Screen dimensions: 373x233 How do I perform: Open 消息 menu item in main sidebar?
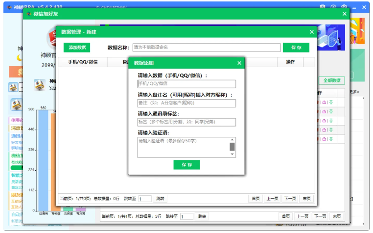16,128
